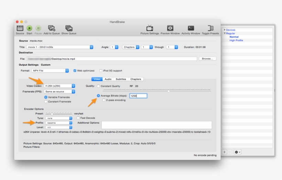Screen dimensions: 282x180
Task: Open the Format dropdown showing MP4 File
Action: click(x=50, y=71)
